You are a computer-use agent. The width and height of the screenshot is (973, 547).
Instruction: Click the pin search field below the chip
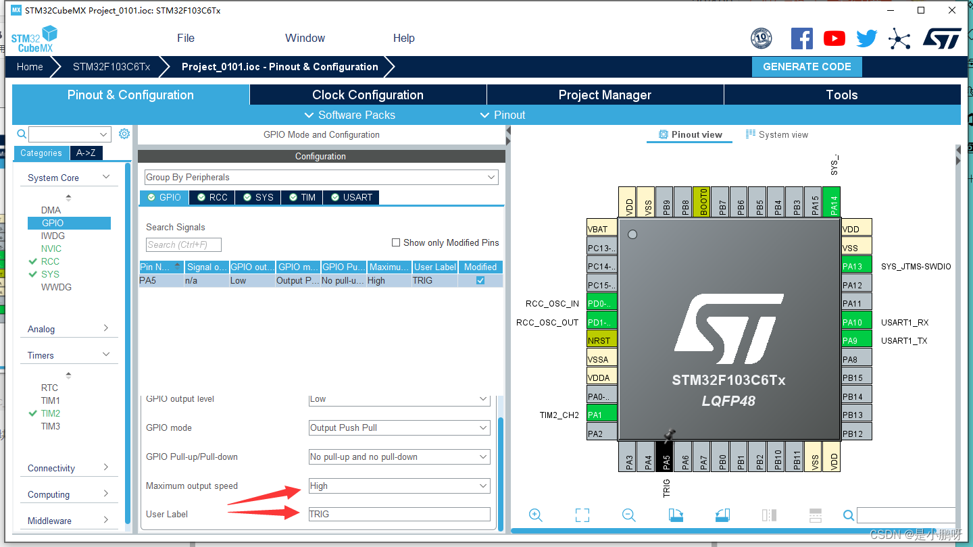[x=907, y=516]
